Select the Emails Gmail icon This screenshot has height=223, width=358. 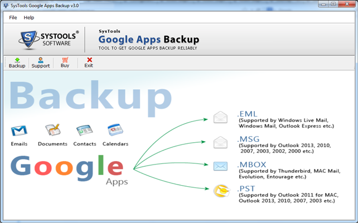(x=19, y=130)
